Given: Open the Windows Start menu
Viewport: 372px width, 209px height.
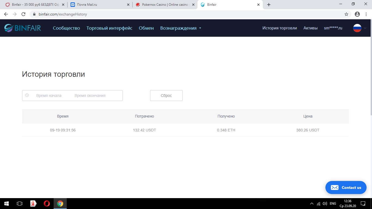Looking at the screenshot, I should pos(7,204).
